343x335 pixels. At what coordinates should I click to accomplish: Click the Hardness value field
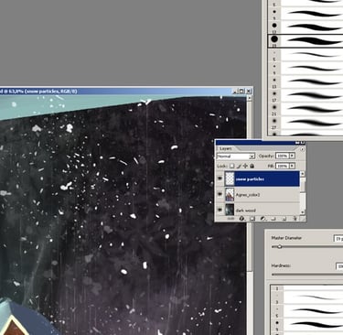tap(339, 266)
